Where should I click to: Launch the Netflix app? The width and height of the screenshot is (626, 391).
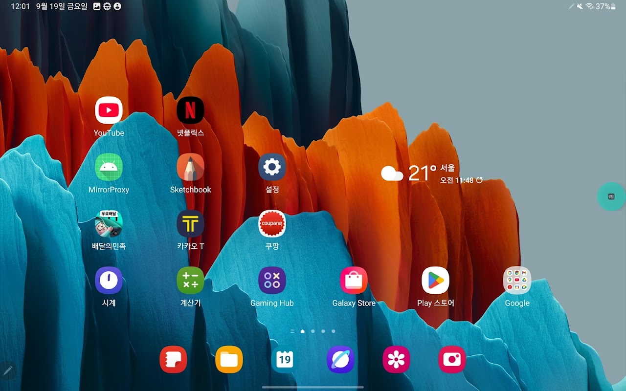click(x=190, y=110)
